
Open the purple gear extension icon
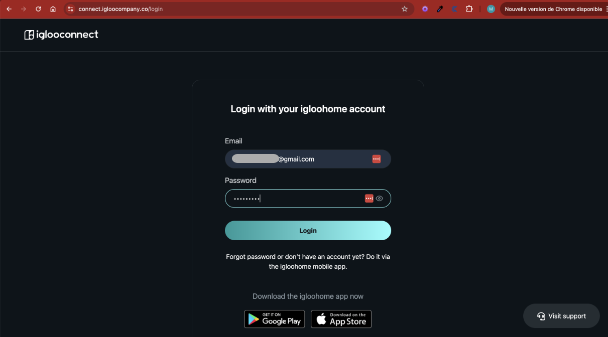click(x=425, y=9)
